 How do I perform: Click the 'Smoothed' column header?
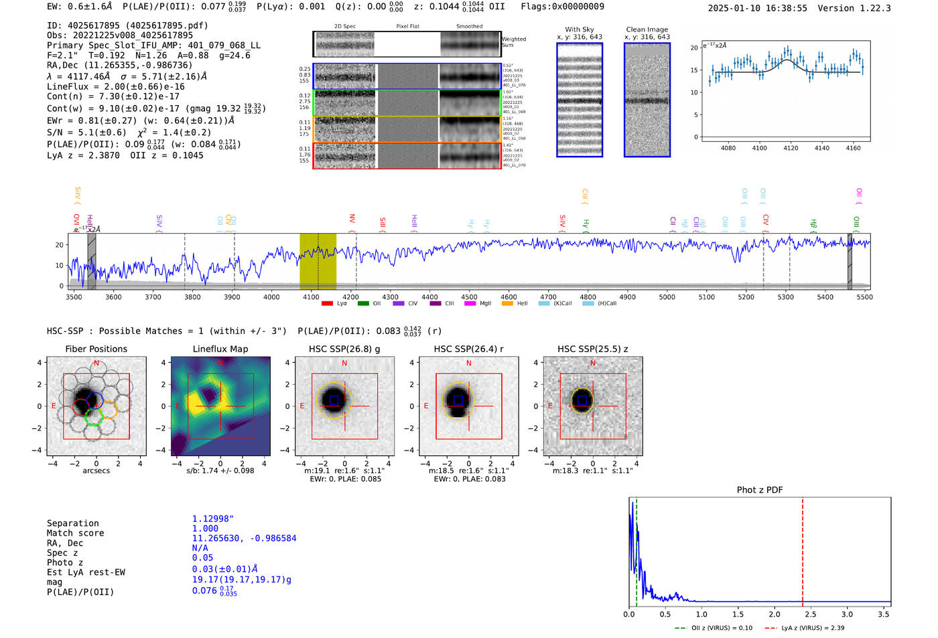(470, 27)
